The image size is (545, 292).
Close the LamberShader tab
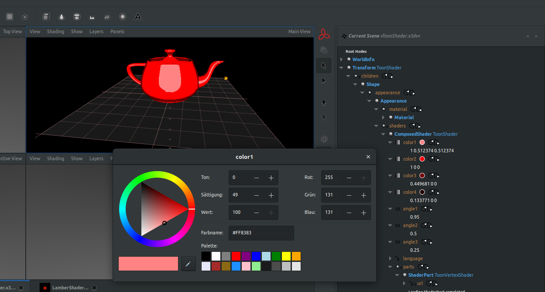(x=94, y=288)
